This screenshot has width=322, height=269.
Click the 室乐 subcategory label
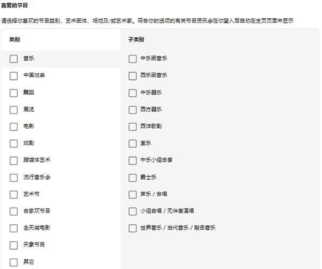pos(145,144)
